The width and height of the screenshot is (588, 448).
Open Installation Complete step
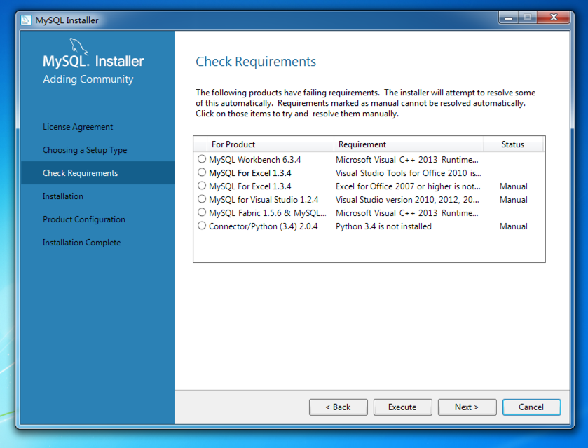[x=81, y=243]
